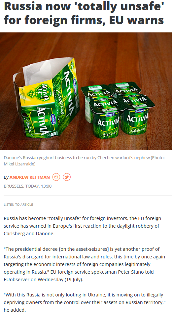Click the four Activia yoghurt pots
The height and width of the screenshot is (313, 173).
118,110
